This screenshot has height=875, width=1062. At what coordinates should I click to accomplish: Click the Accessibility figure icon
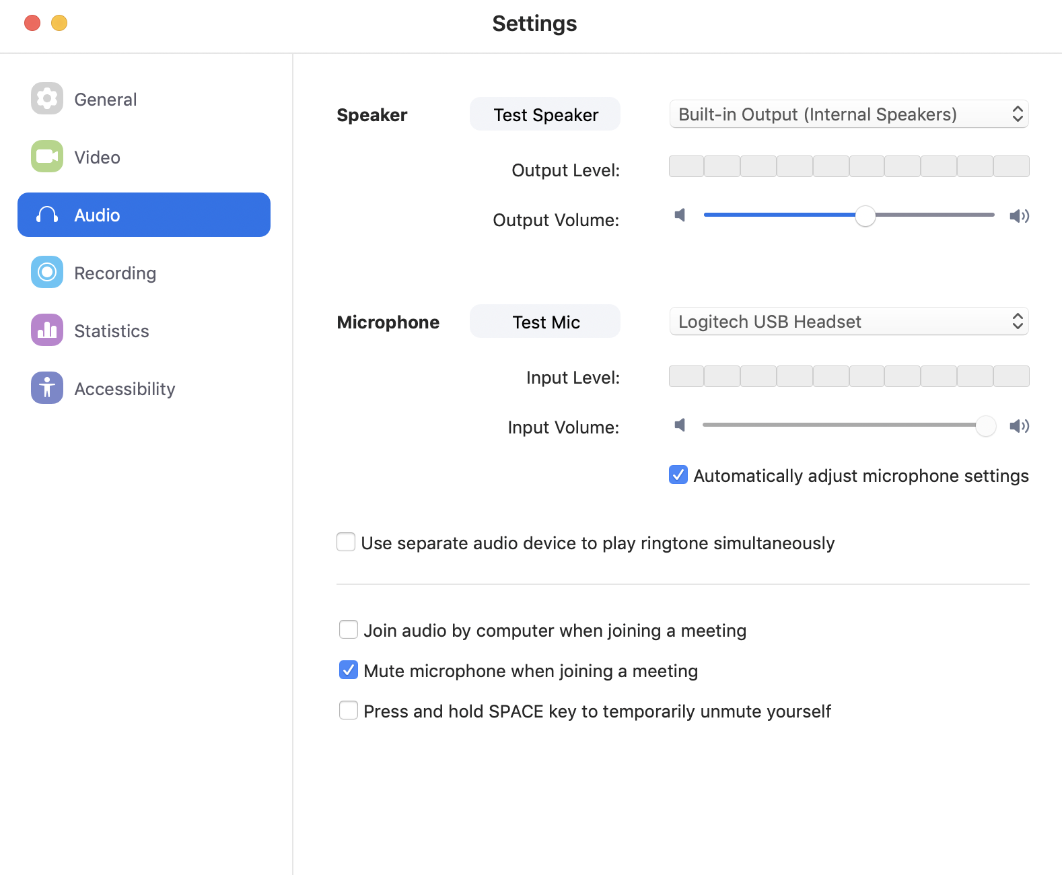(x=47, y=388)
